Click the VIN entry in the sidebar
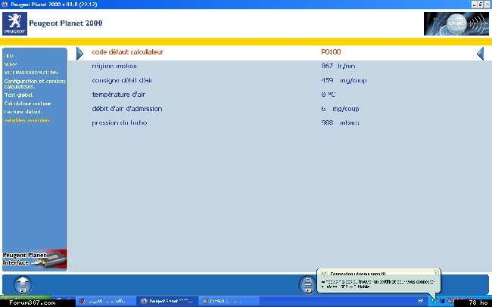The image size is (492, 307). (x=31, y=73)
